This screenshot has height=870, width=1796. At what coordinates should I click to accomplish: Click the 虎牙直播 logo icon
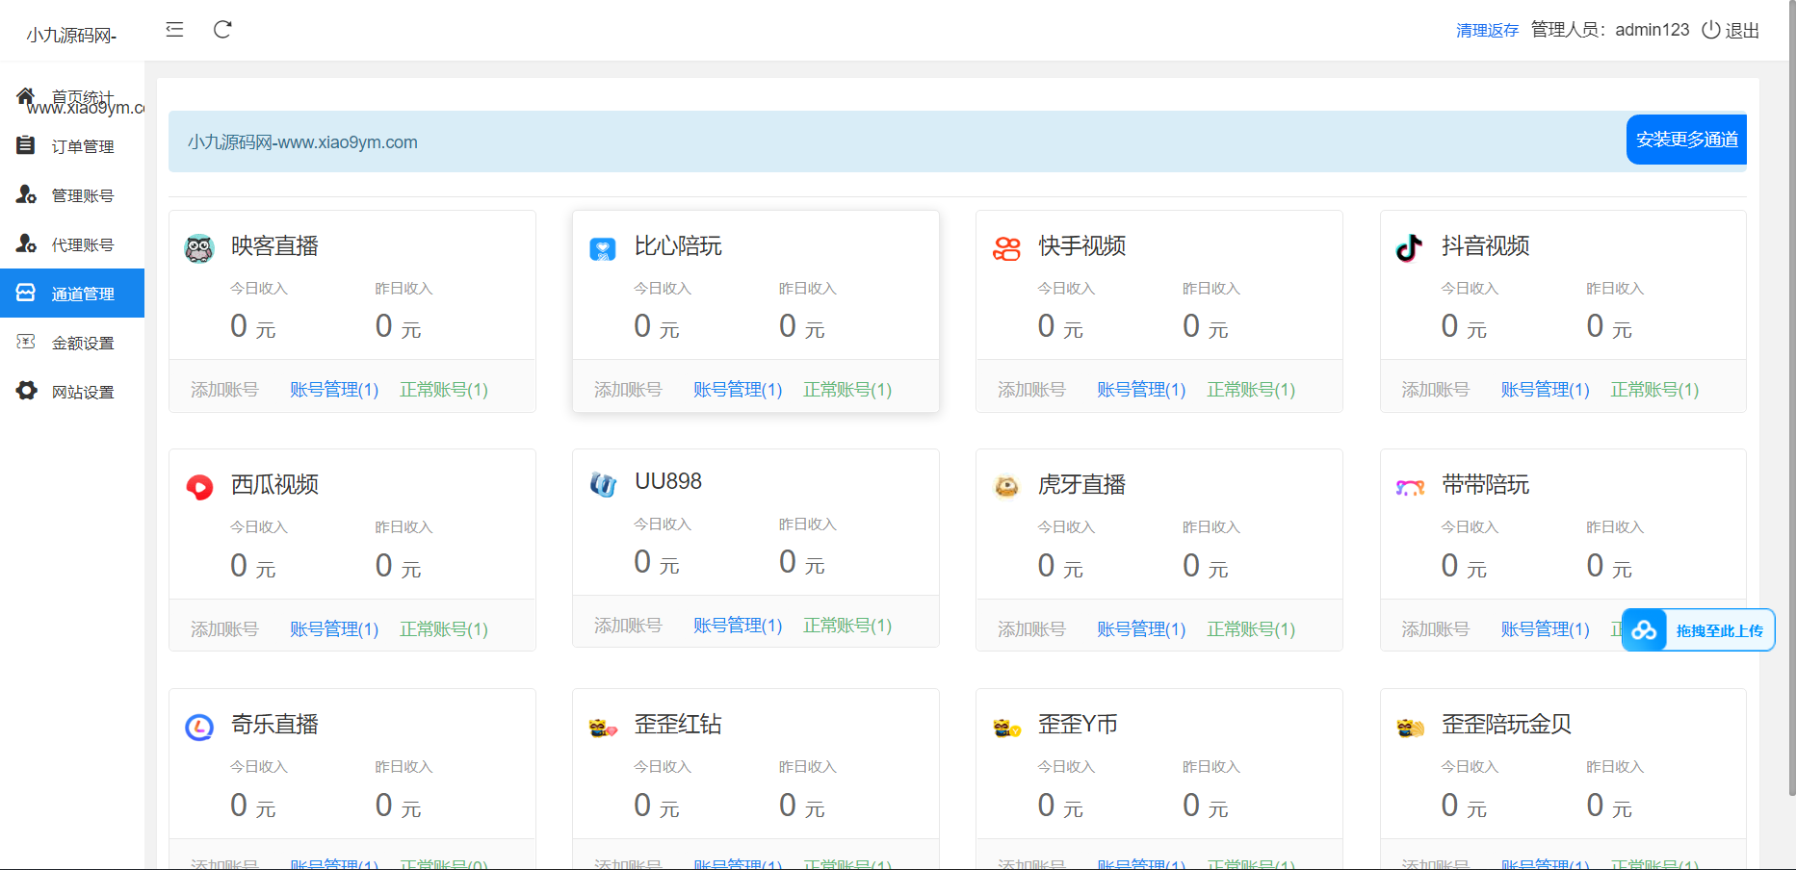click(1006, 488)
